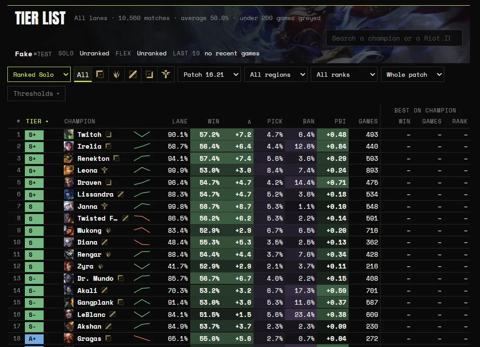
Task: Click the S tier badge for Janna
Action: [34, 207]
